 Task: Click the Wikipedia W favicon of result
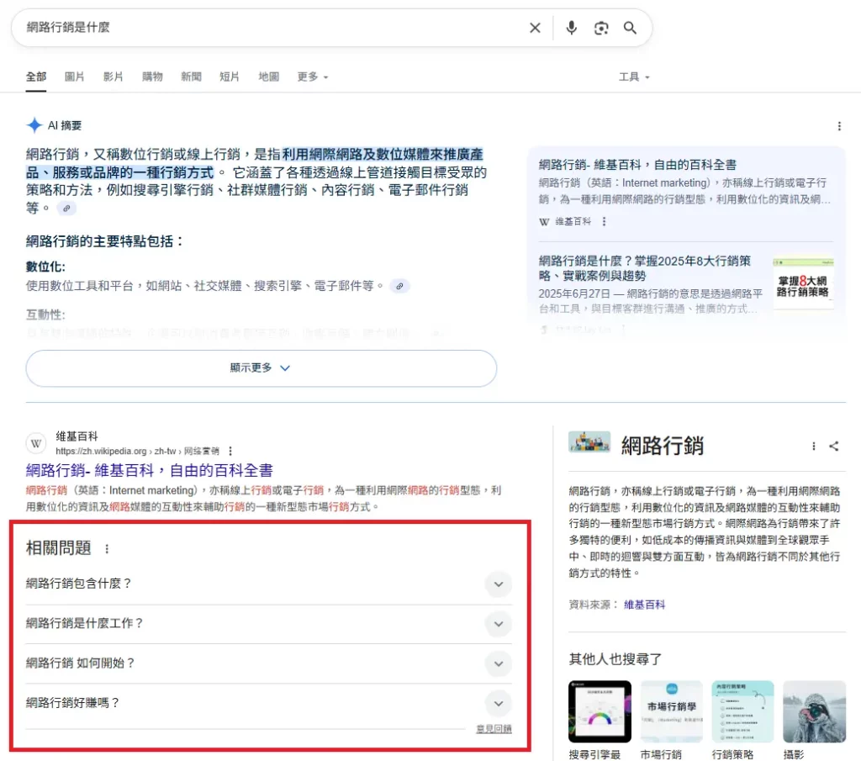tap(36, 443)
